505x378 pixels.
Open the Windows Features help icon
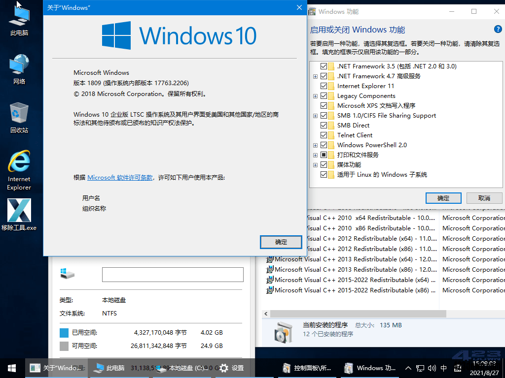coord(498,29)
